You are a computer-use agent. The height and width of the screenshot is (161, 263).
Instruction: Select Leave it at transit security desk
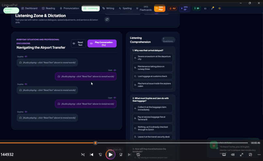pos(153,137)
